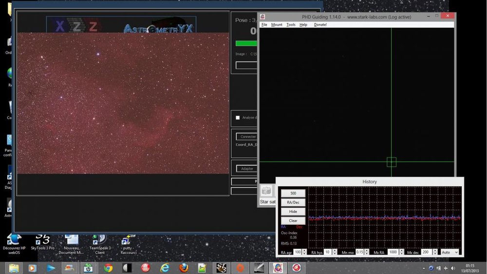Image resolution: width=487 pixels, height=274 pixels.
Task: Switch to SkyTools 3 on the taskbar
Action: (x=222, y=268)
